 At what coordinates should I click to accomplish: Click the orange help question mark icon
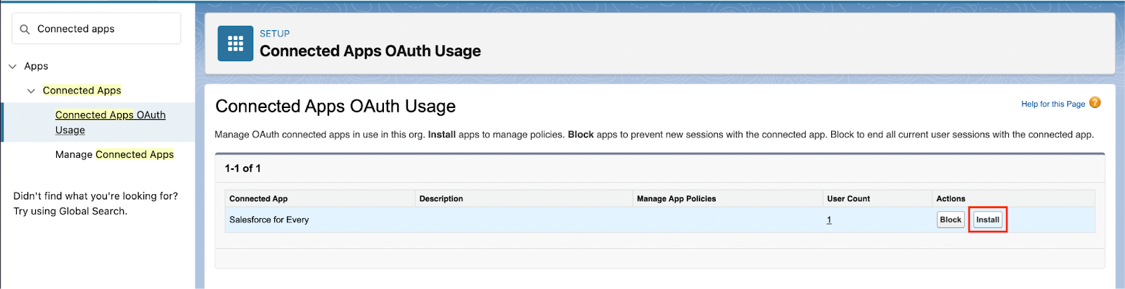click(x=1095, y=102)
